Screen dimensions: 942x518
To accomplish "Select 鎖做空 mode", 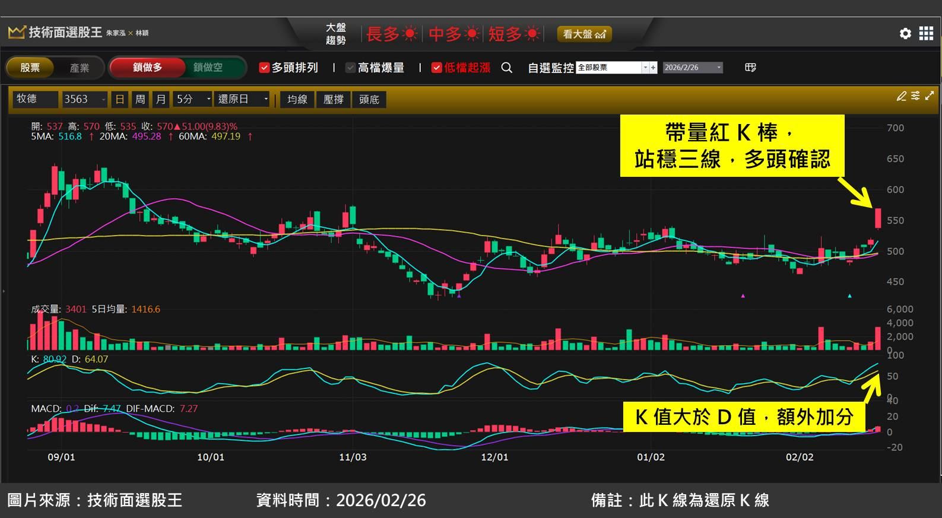I will coord(208,68).
